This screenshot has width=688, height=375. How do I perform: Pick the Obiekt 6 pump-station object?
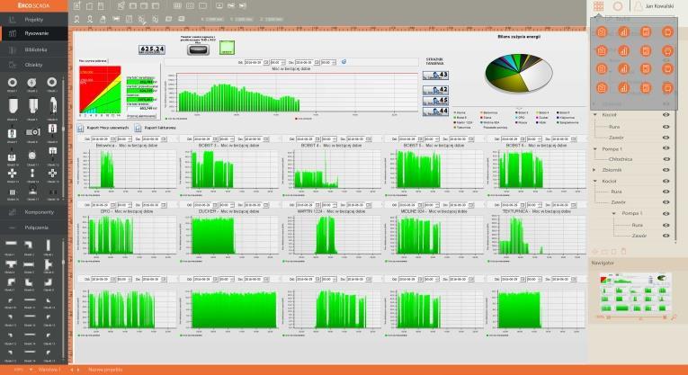(53, 106)
